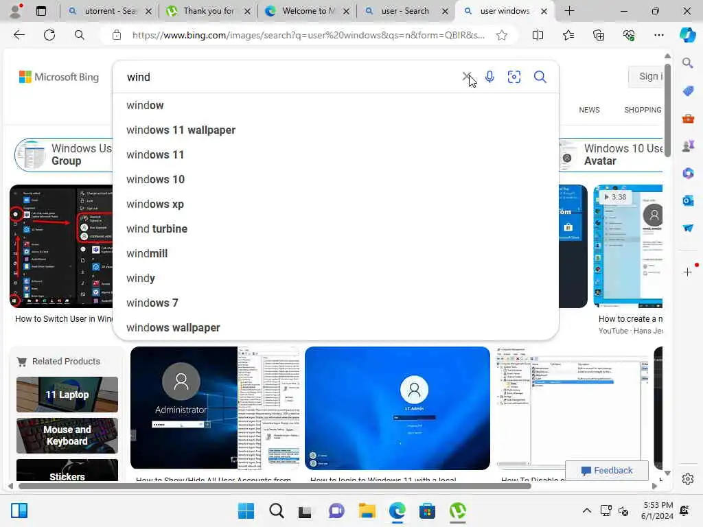The image size is (703, 527).
Task: Select suggestion "windows wallpaper"
Action: tap(335, 327)
